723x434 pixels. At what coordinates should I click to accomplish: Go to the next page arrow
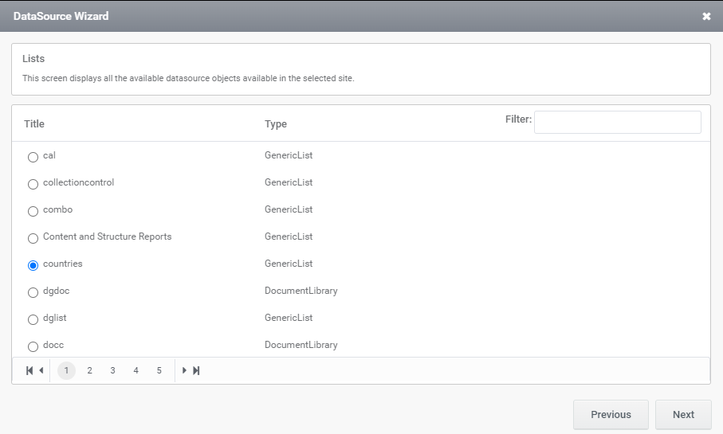184,370
